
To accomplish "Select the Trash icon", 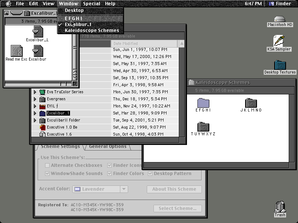I will click(x=280, y=207).
